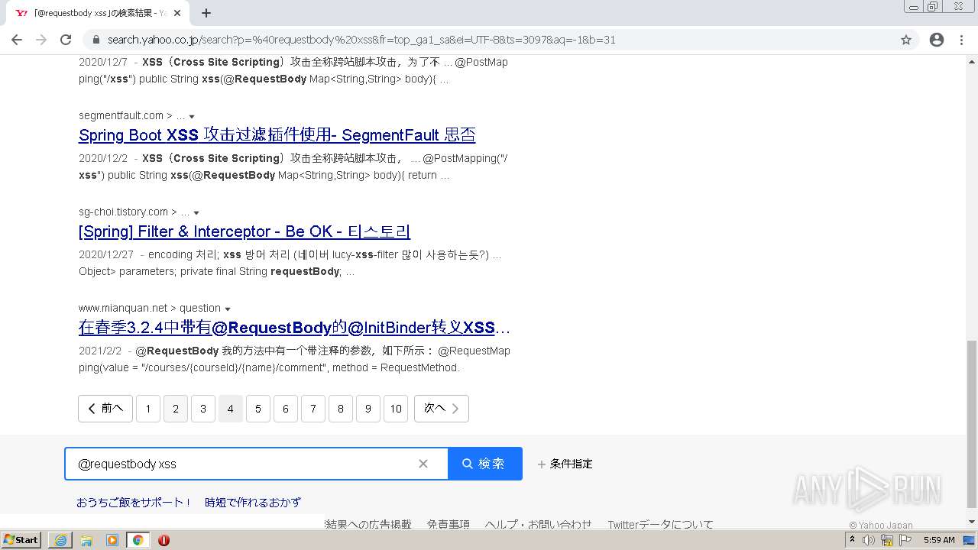Open 条件指定 advanced search options

pyautogui.click(x=565, y=464)
